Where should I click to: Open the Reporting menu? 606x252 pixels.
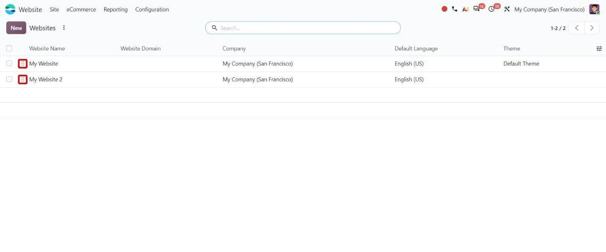[116, 9]
